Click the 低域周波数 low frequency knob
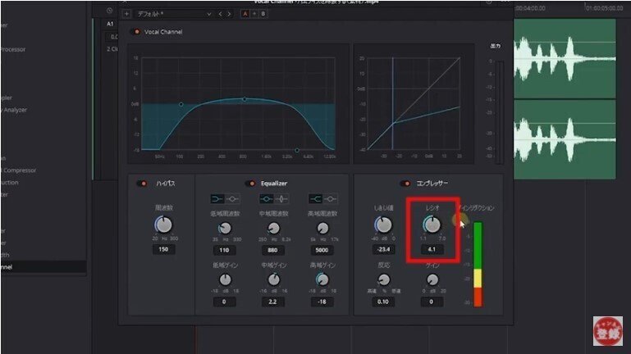631x354 pixels. (x=225, y=229)
